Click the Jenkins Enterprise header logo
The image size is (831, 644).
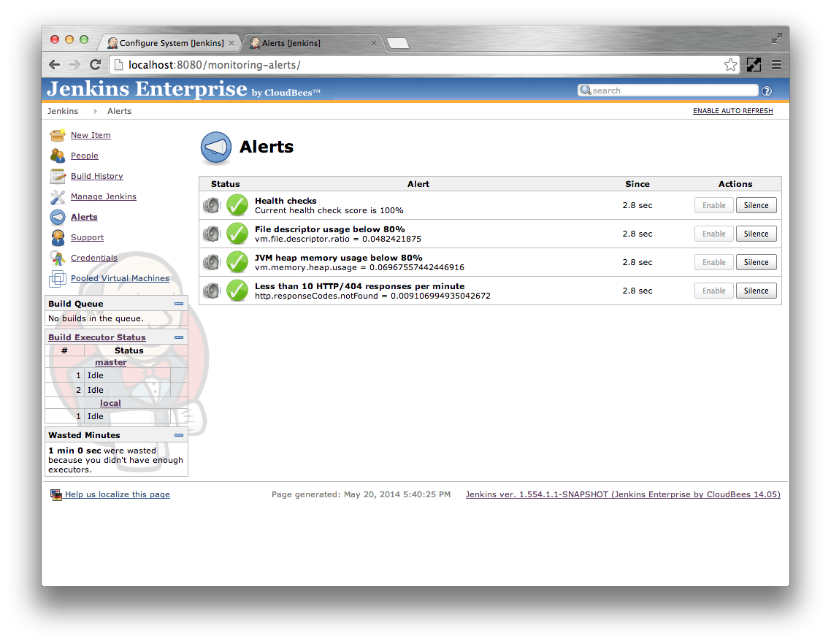[x=183, y=89]
